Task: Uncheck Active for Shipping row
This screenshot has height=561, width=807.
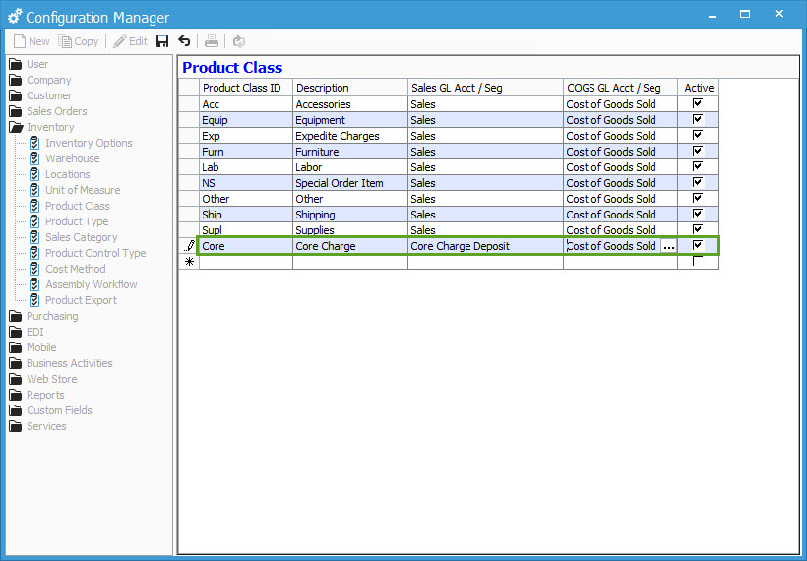Action: pos(698,215)
